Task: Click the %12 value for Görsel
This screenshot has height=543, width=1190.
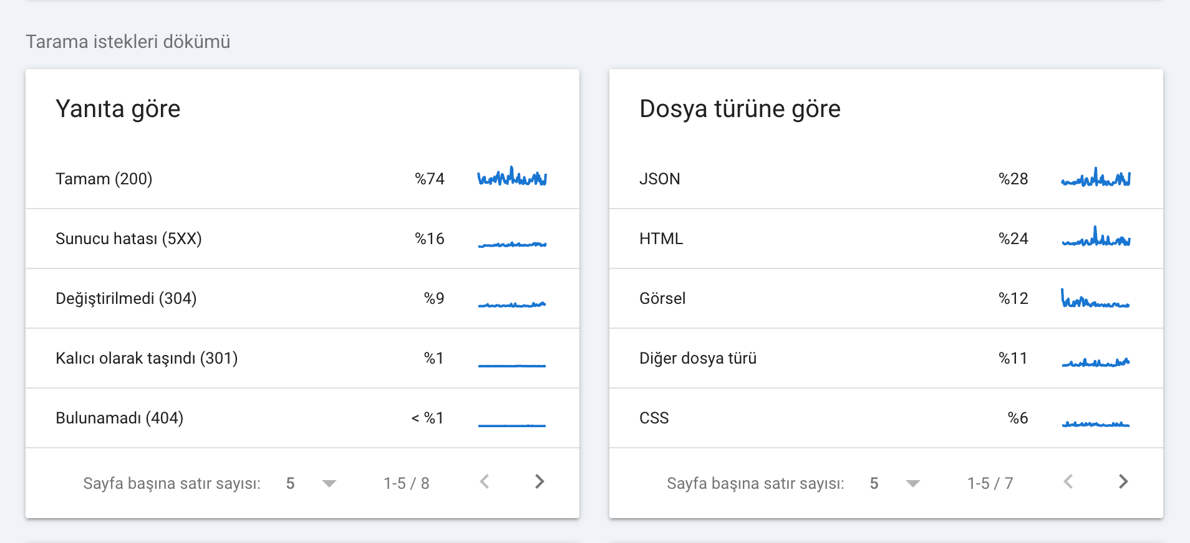Action: [1013, 298]
